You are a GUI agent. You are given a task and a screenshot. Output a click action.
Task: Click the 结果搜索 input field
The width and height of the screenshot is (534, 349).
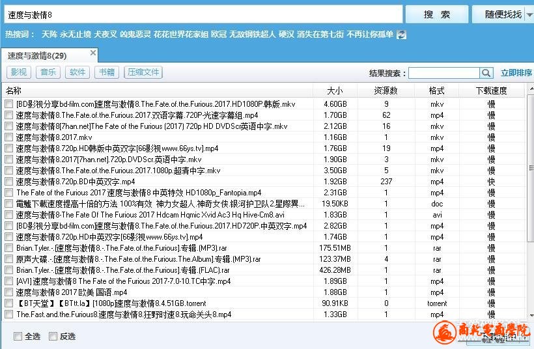click(443, 73)
